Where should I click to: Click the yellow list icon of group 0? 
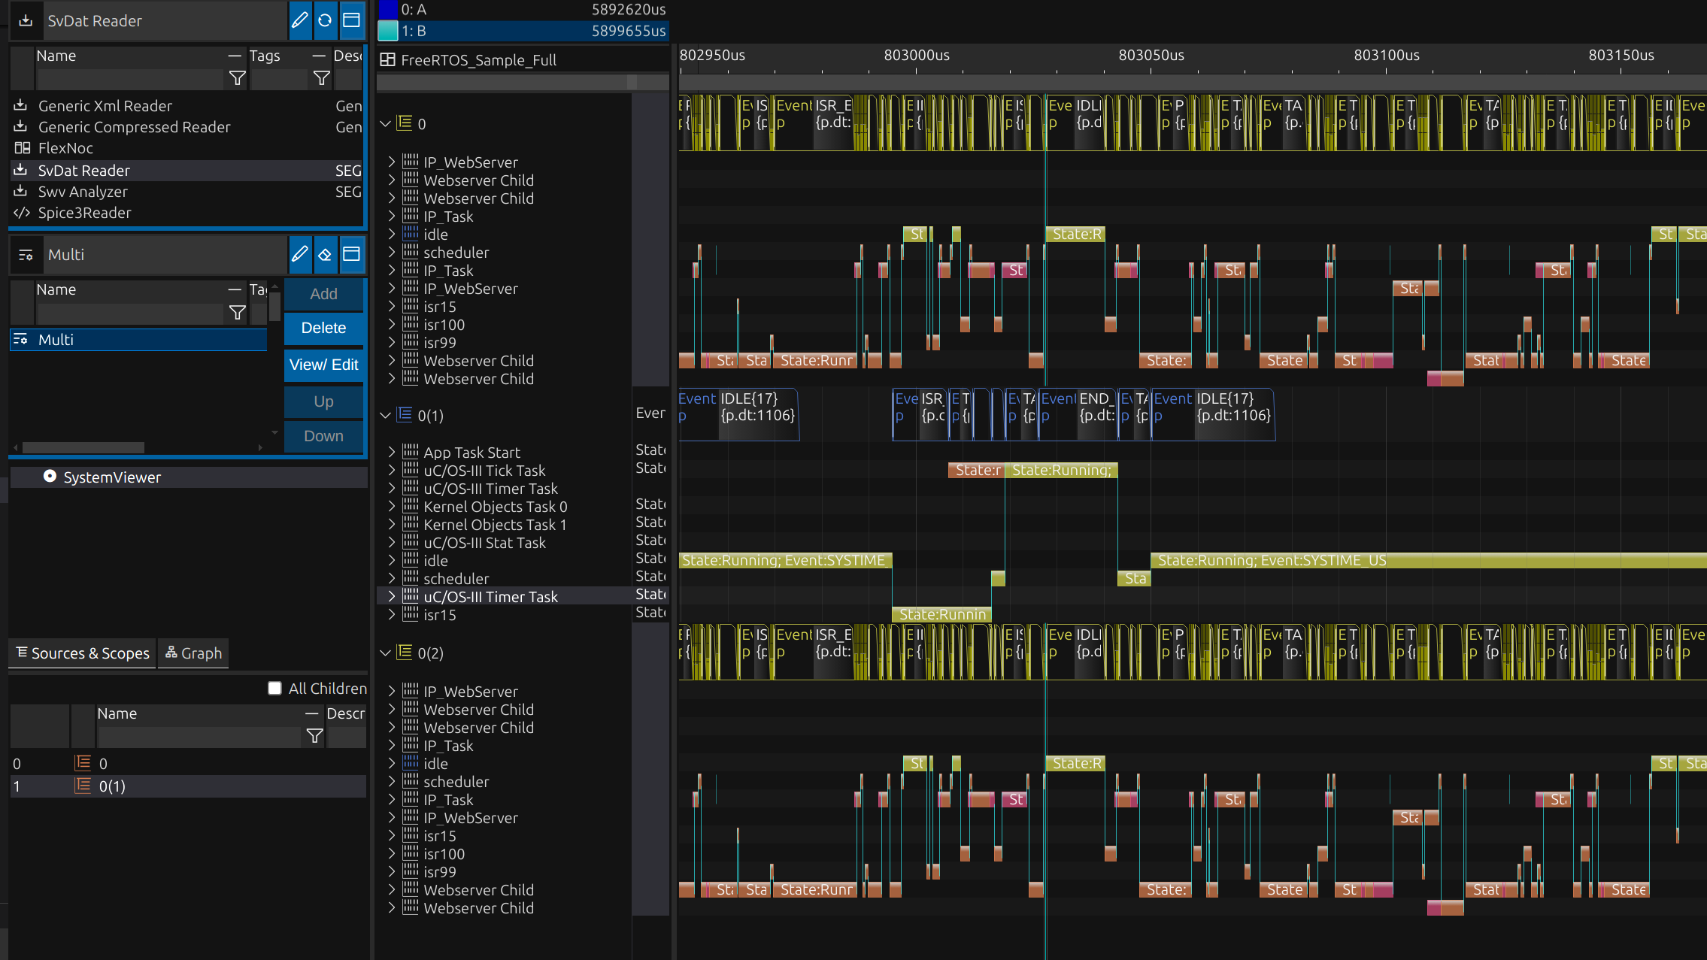click(x=405, y=123)
